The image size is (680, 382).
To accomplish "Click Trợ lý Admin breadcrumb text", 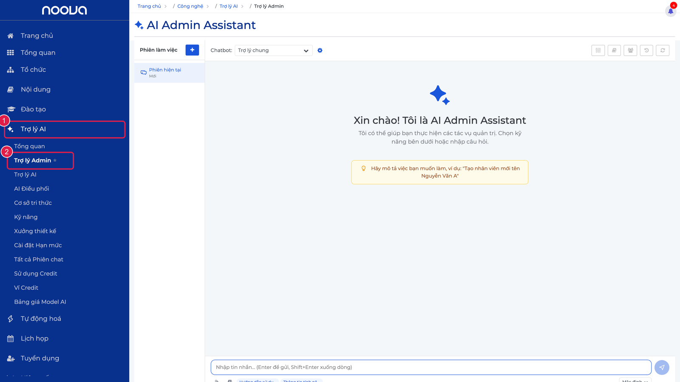I will [269, 6].
